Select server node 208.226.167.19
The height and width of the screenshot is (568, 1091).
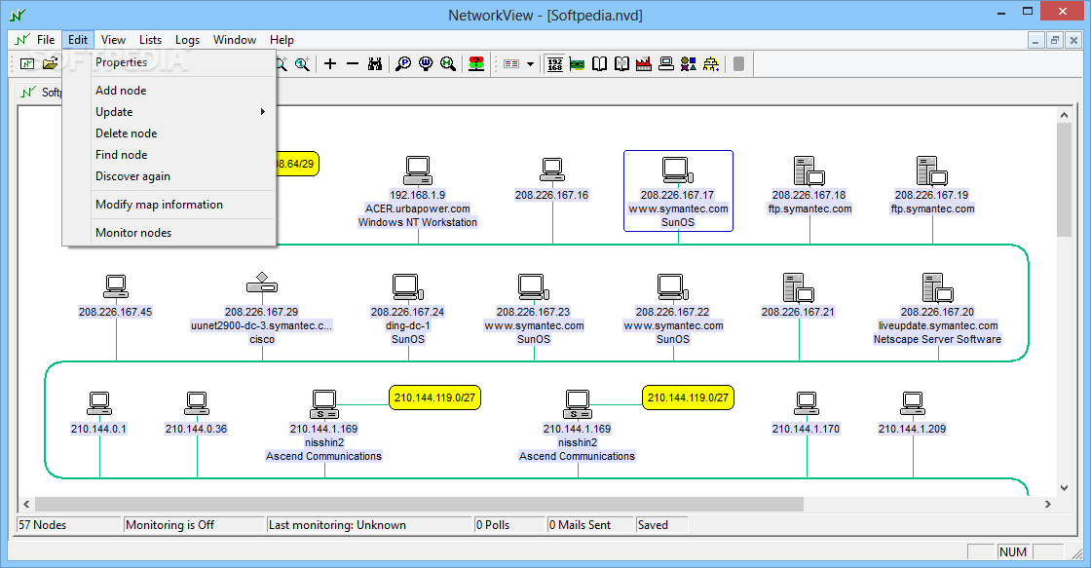click(932, 170)
